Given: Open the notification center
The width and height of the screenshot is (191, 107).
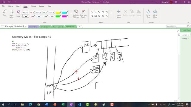Looking at the screenshot, I should 187,104.
